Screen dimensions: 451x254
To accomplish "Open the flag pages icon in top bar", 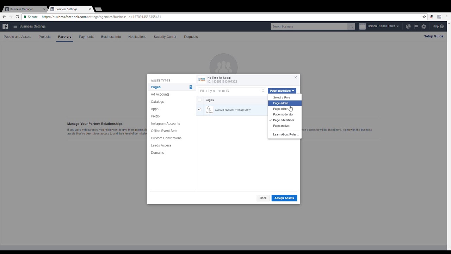I will click(416, 26).
